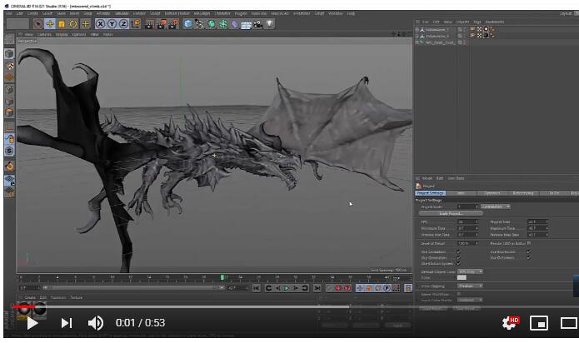
Task: Toggle the Y axis lock
Action: [112, 24]
